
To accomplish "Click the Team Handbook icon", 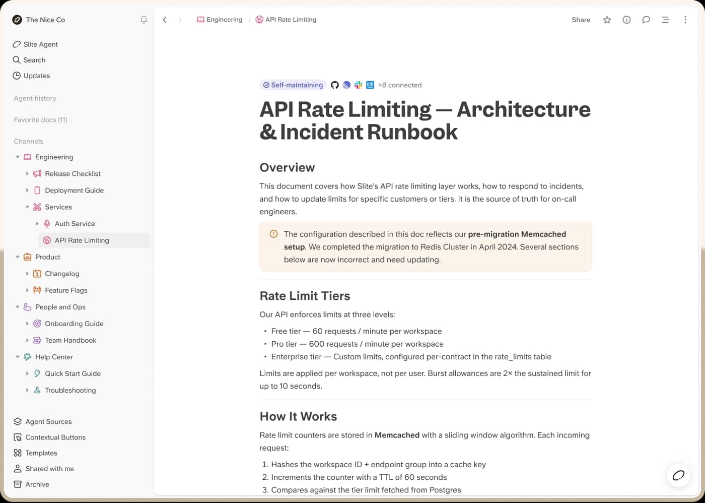I will (37, 340).
